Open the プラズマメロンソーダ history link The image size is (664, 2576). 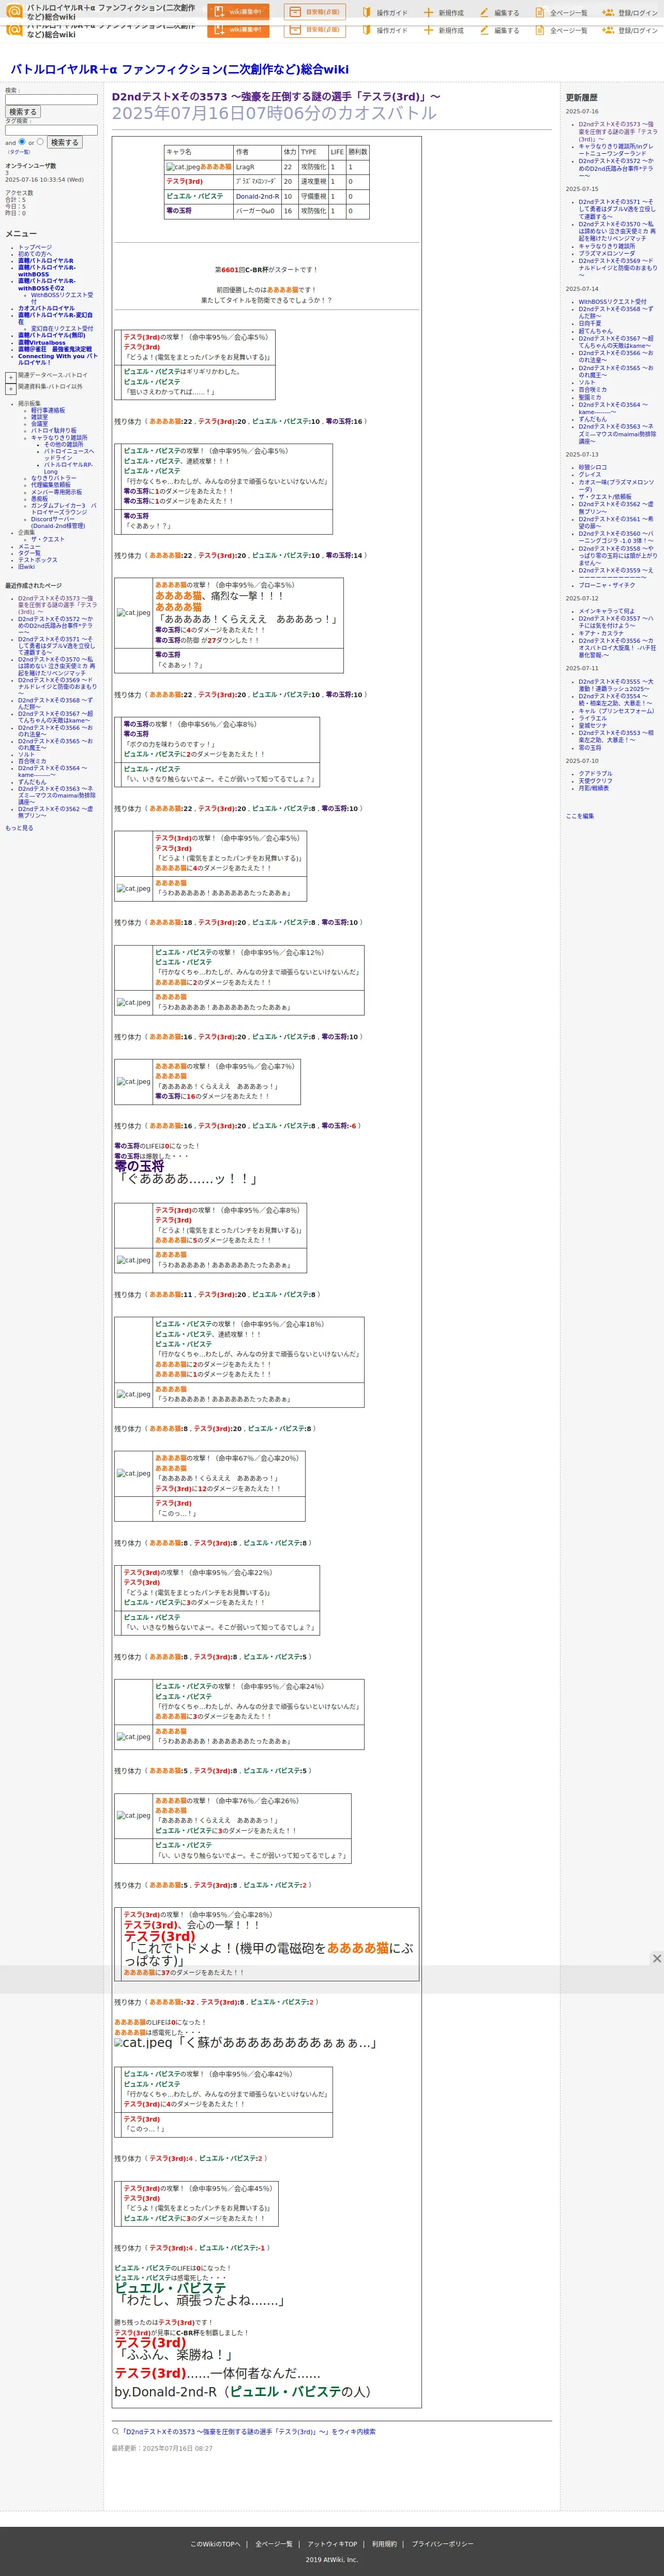tap(607, 254)
